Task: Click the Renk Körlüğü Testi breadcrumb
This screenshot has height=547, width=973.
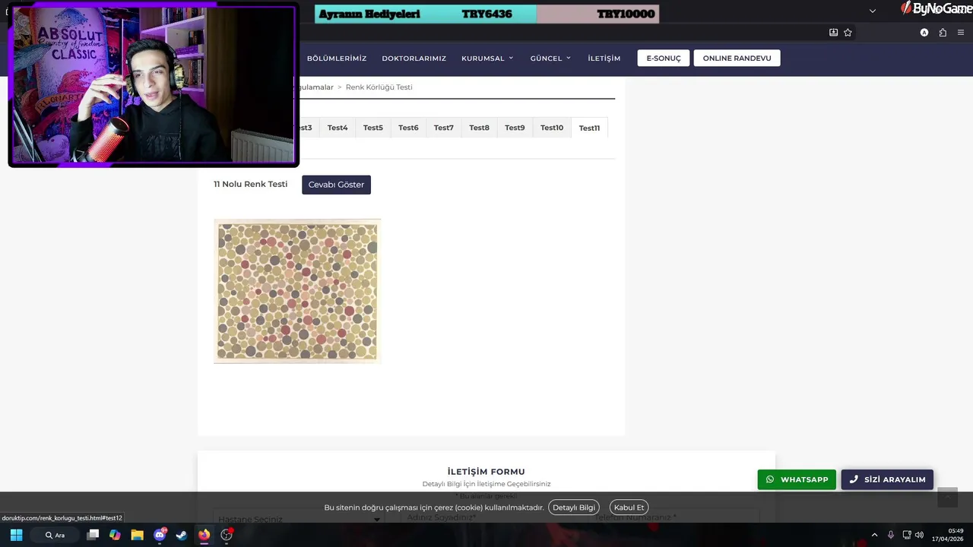Action: pos(379,87)
